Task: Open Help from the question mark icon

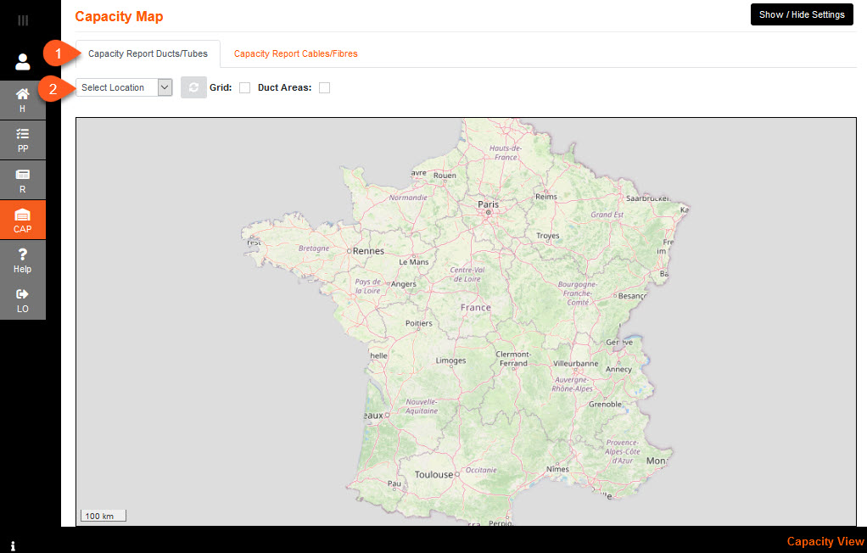Action: point(23,260)
